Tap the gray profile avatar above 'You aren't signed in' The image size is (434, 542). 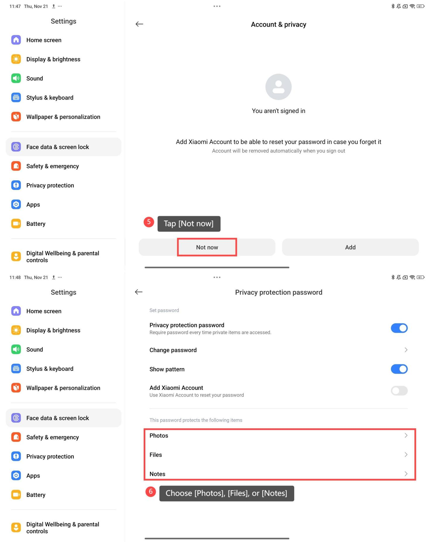(278, 87)
